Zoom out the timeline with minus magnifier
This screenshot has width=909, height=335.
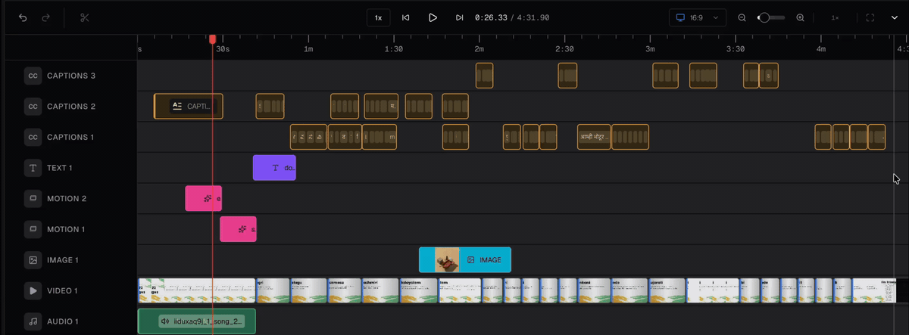click(x=742, y=17)
